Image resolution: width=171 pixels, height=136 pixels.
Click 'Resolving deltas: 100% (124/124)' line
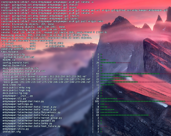47,38
